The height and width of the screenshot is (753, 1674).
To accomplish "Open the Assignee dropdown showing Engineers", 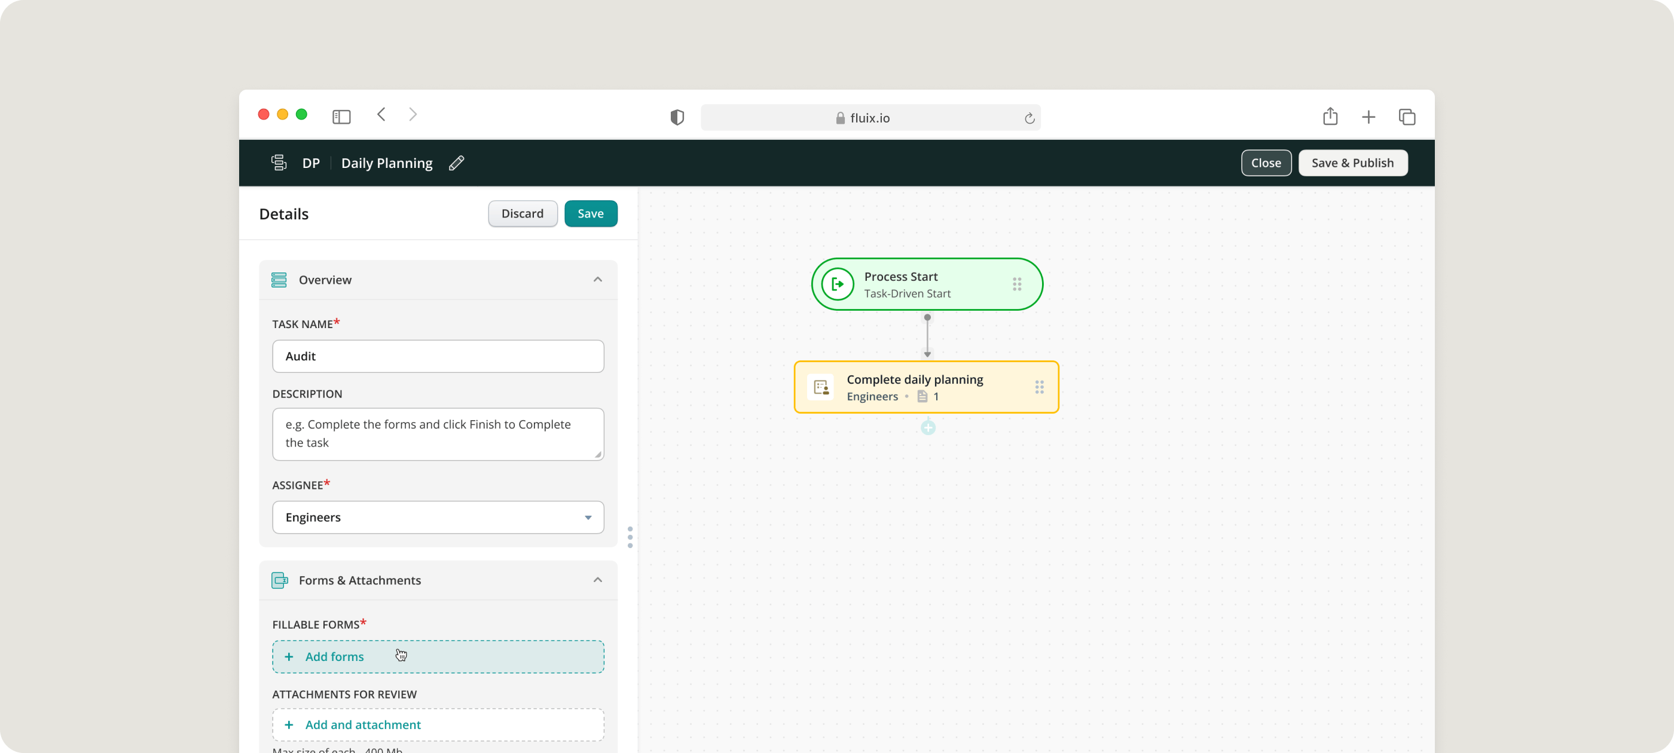I will [438, 517].
